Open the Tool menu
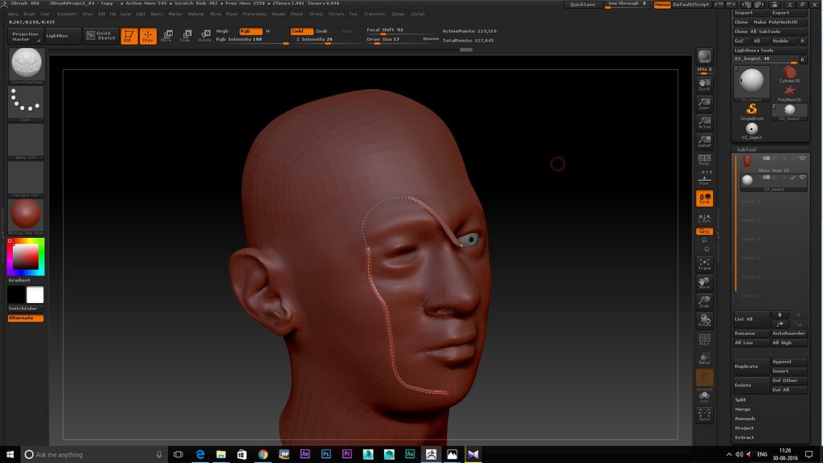 pyautogui.click(x=352, y=14)
